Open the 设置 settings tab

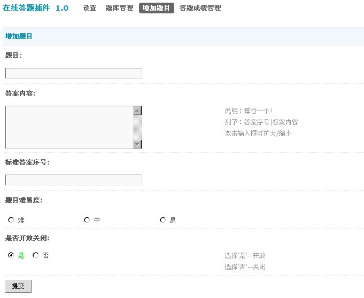89,8
